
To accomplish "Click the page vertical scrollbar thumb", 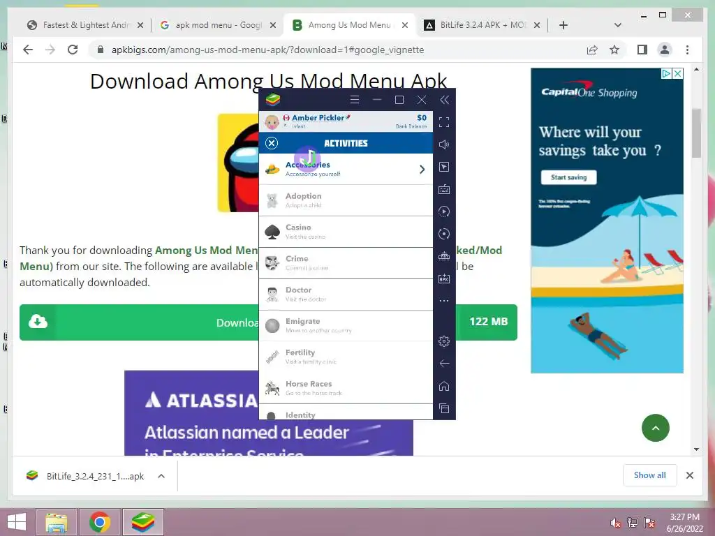I will point(696,133).
